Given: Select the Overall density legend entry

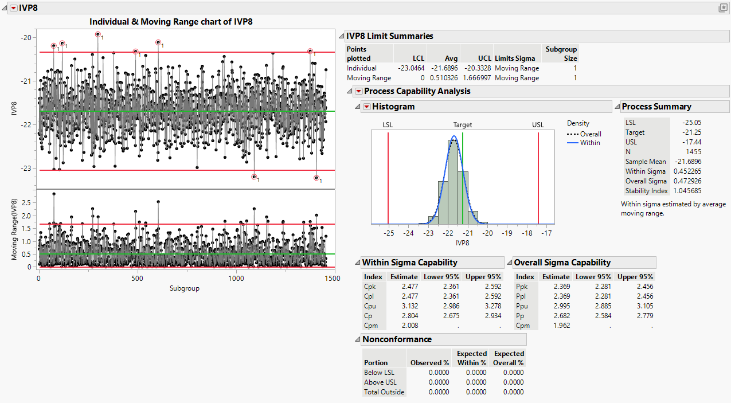Looking at the screenshot, I should point(591,134).
